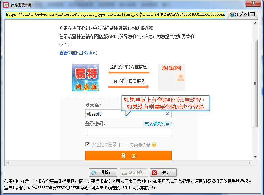Open the 查看淘宝网服务协议 link
The width and height of the screenshot is (264, 195).
pyautogui.click(x=78, y=53)
